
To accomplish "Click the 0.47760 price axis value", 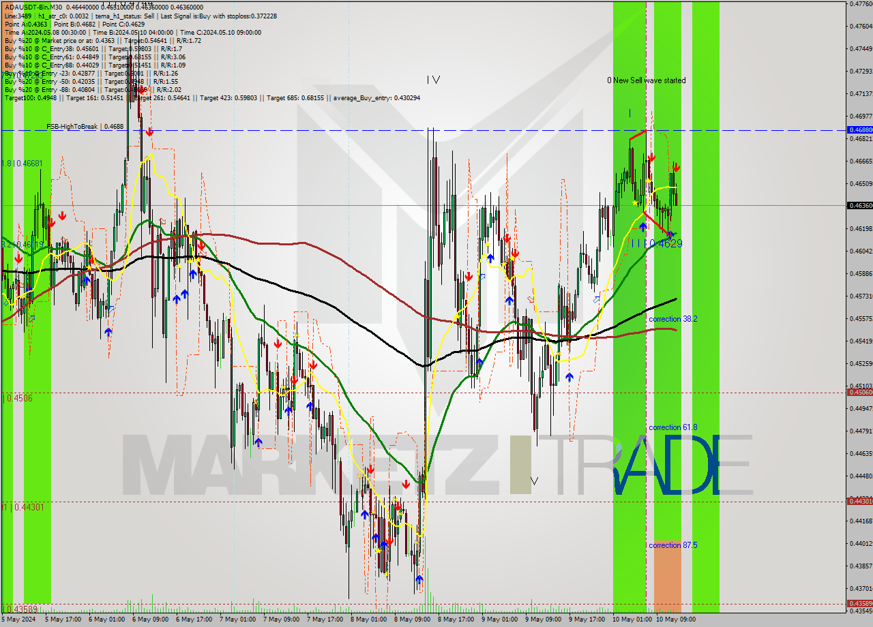I will (861, 3).
